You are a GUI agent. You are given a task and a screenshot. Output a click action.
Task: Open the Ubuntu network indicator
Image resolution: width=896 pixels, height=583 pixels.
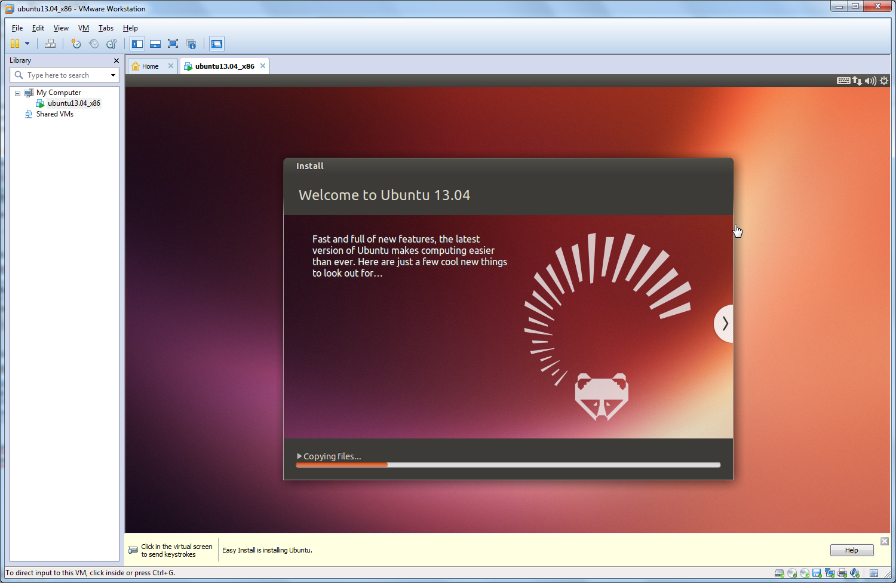tap(857, 81)
